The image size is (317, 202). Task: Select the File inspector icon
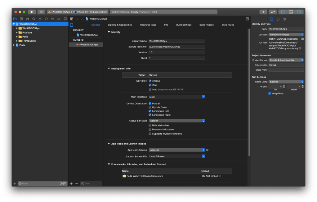(x=272, y=19)
